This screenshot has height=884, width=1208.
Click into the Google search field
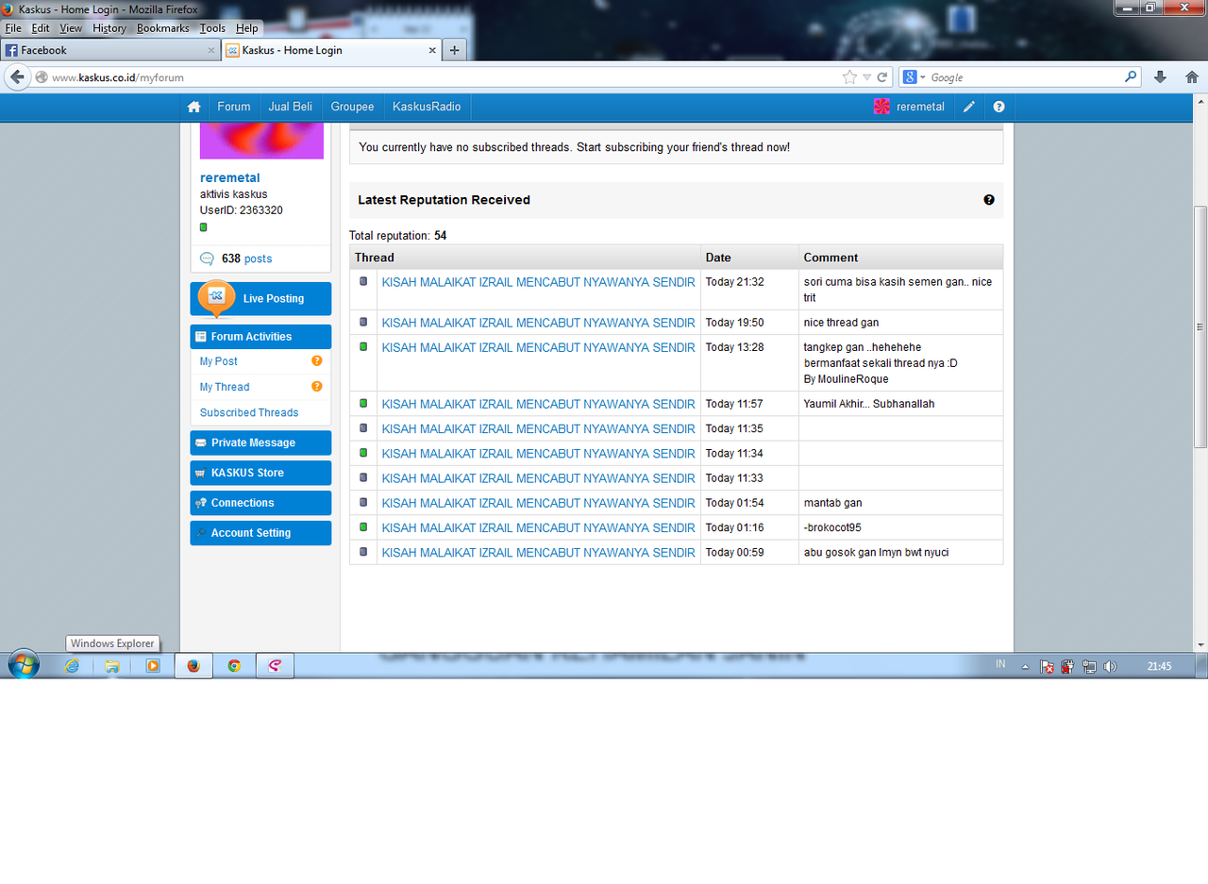tap(1025, 77)
